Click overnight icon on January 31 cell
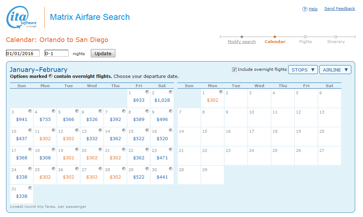The image size is (363, 217). (30, 188)
